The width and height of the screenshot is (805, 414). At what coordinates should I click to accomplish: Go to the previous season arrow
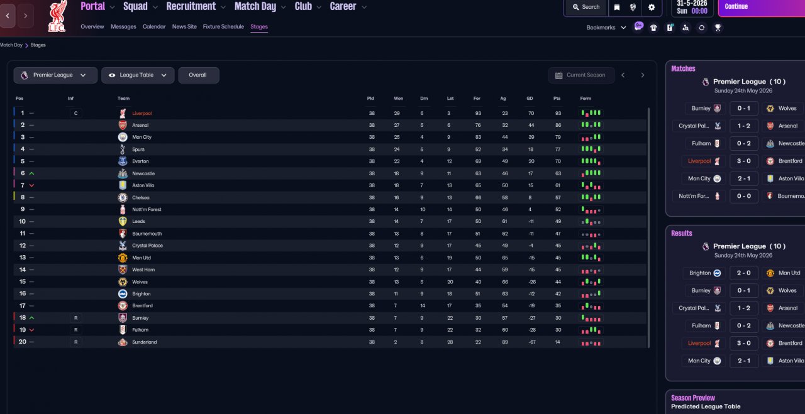point(623,75)
